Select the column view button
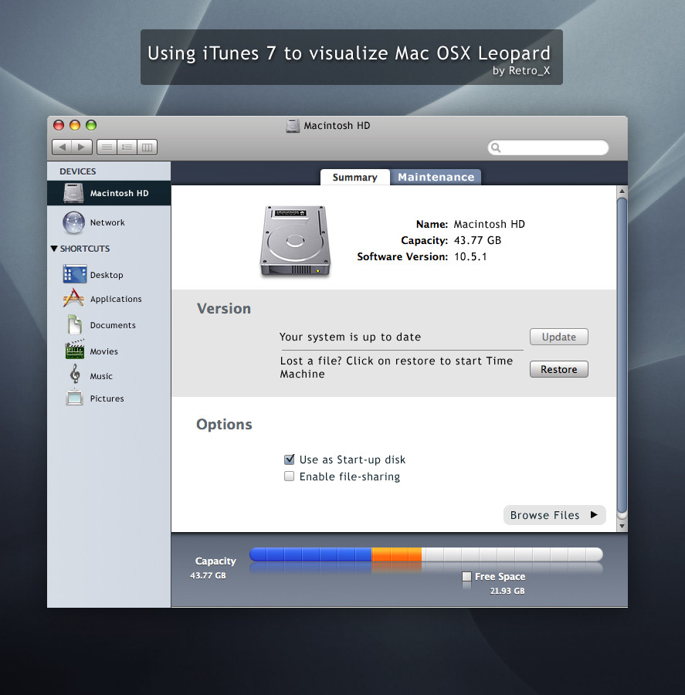 click(x=148, y=147)
